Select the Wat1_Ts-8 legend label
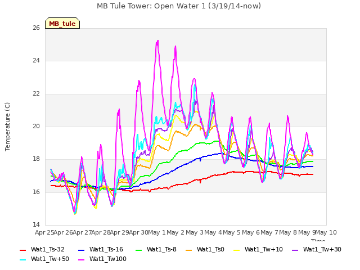The height and width of the screenshot is (270, 360). [x=161, y=249]
